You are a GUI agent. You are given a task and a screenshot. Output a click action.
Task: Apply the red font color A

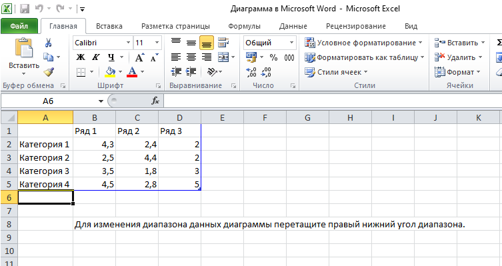click(132, 72)
